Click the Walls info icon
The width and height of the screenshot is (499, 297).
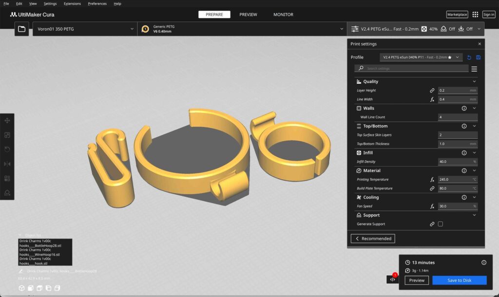[464, 108]
